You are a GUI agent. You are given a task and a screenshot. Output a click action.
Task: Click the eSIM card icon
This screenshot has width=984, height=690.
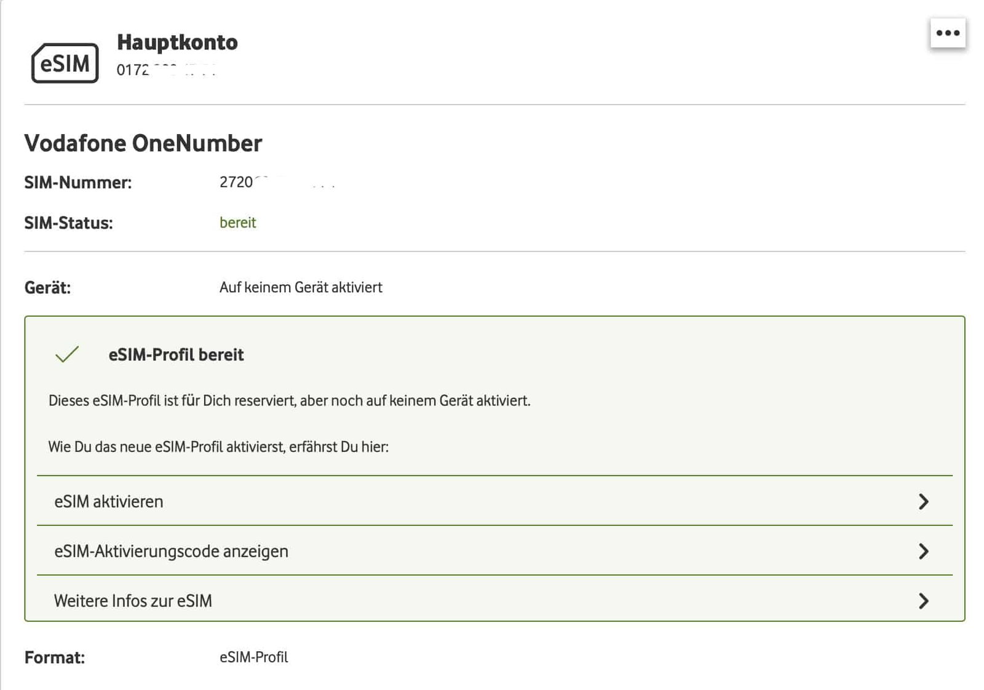click(65, 63)
